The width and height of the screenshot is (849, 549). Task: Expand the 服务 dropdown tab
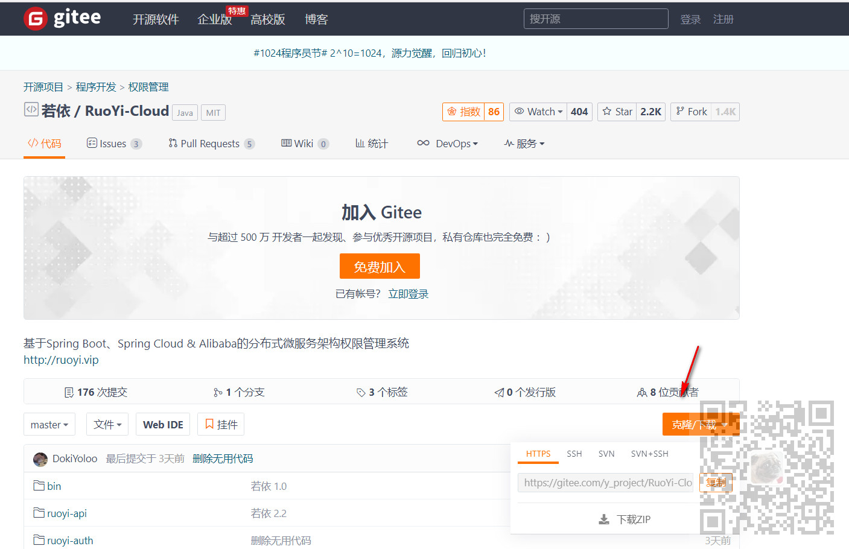click(x=524, y=144)
